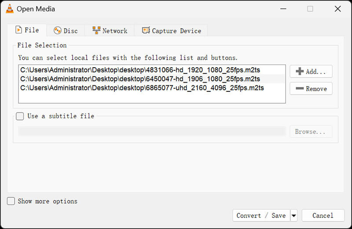Close the Open Media dialog
Viewport: 352px width, 229px height.
coord(337,9)
